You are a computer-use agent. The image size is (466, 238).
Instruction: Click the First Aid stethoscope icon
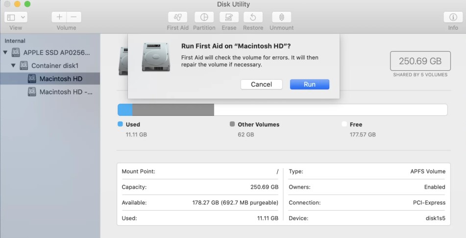pos(177,17)
